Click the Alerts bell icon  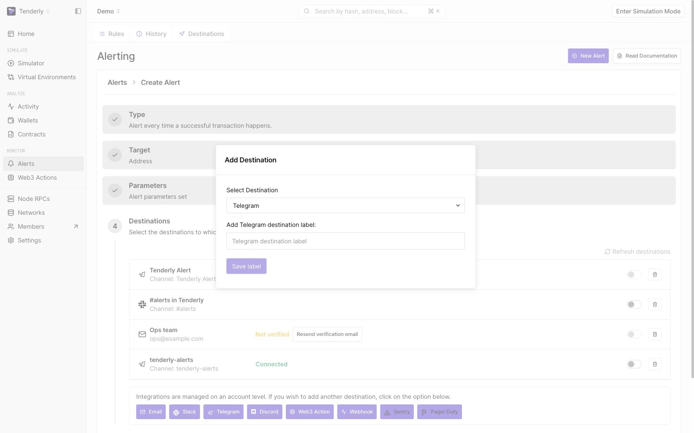(x=11, y=164)
